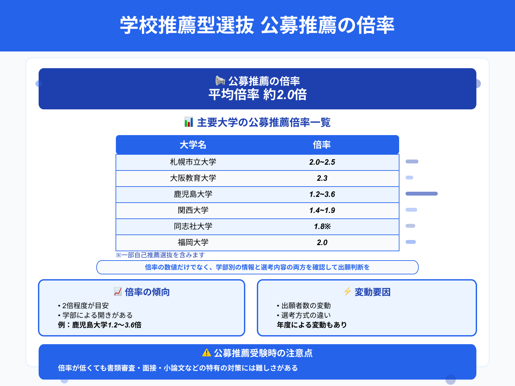Click the 倍率の傾向 card heading
Viewport: 515px width, 386px height.
pyautogui.click(x=147, y=292)
